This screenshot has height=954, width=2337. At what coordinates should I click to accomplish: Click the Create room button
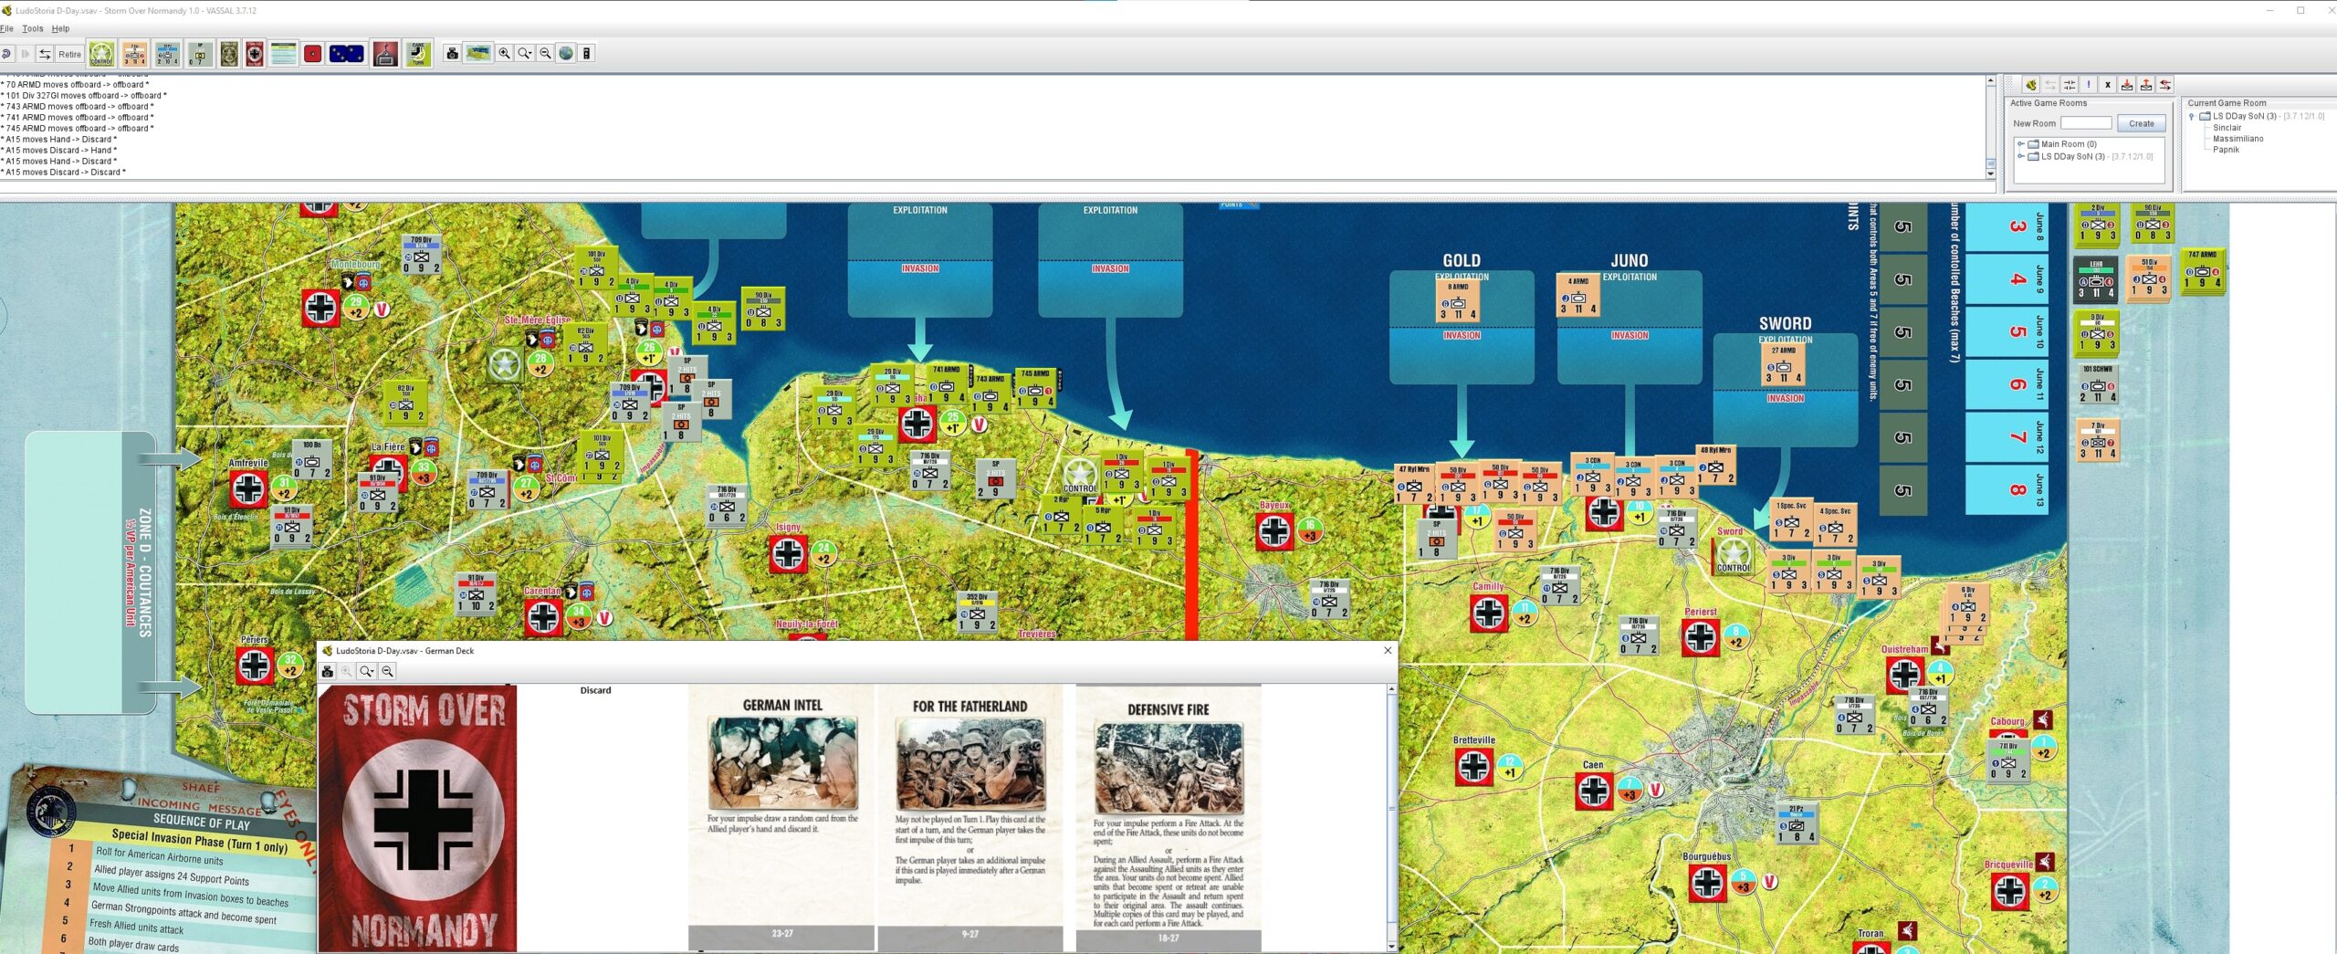pos(2141,123)
